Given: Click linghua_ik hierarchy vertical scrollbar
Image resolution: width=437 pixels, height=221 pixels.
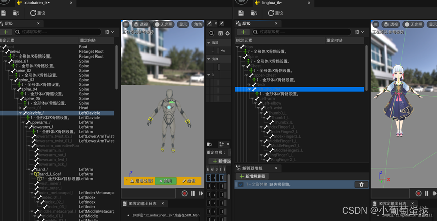Looking at the screenshot, I should click(x=366, y=68).
